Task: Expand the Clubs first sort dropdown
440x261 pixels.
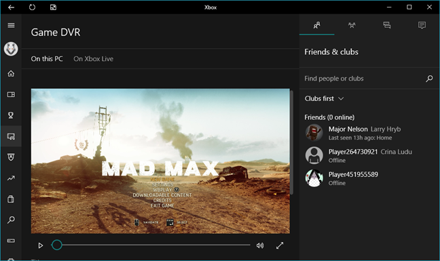Action: (324, 98)
